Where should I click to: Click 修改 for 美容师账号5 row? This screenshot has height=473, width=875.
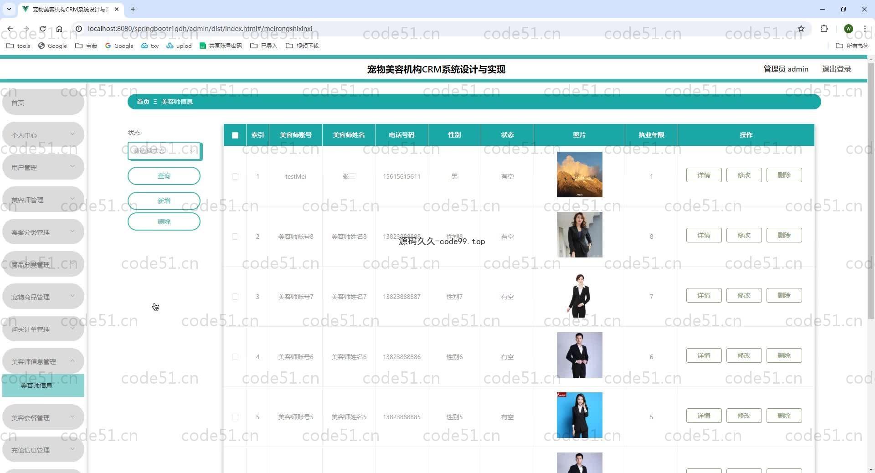pyautogui.click(x=744, y=416)
